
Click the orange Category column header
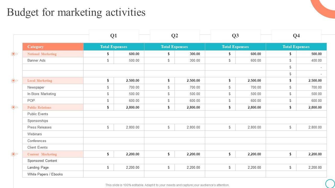53,47
